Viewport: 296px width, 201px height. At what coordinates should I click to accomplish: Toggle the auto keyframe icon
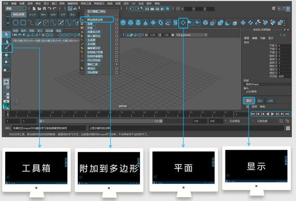pos(281,121)
